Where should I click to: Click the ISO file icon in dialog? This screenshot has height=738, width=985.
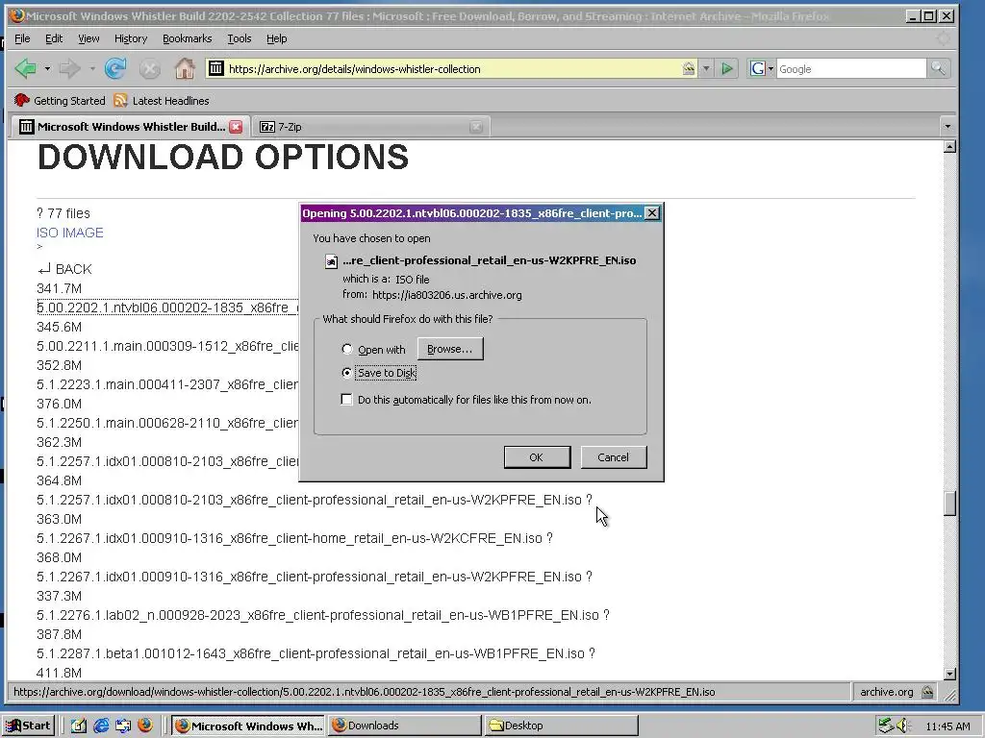[331, 261]
